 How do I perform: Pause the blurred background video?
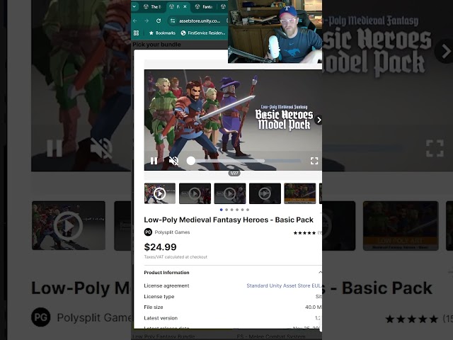coord(55,148)
